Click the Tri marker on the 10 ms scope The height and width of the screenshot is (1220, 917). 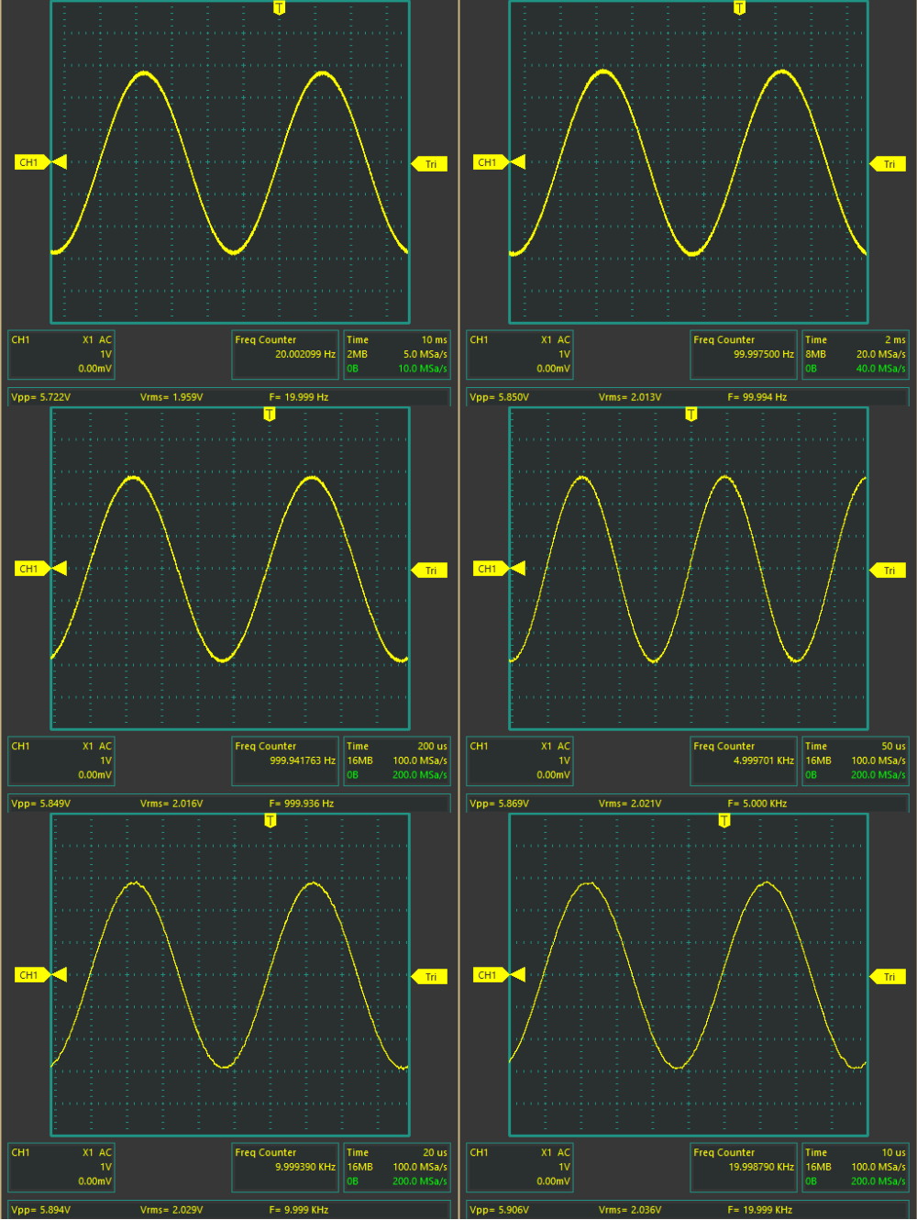429,164
